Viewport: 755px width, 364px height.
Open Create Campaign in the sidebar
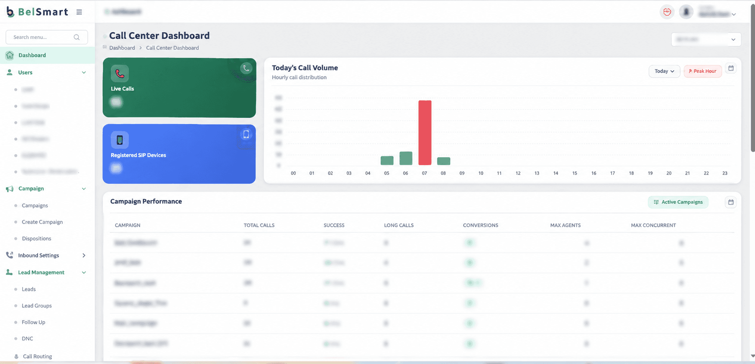pos(42,222)
